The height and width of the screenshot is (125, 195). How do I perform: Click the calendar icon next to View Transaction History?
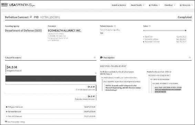coord(6,122)
